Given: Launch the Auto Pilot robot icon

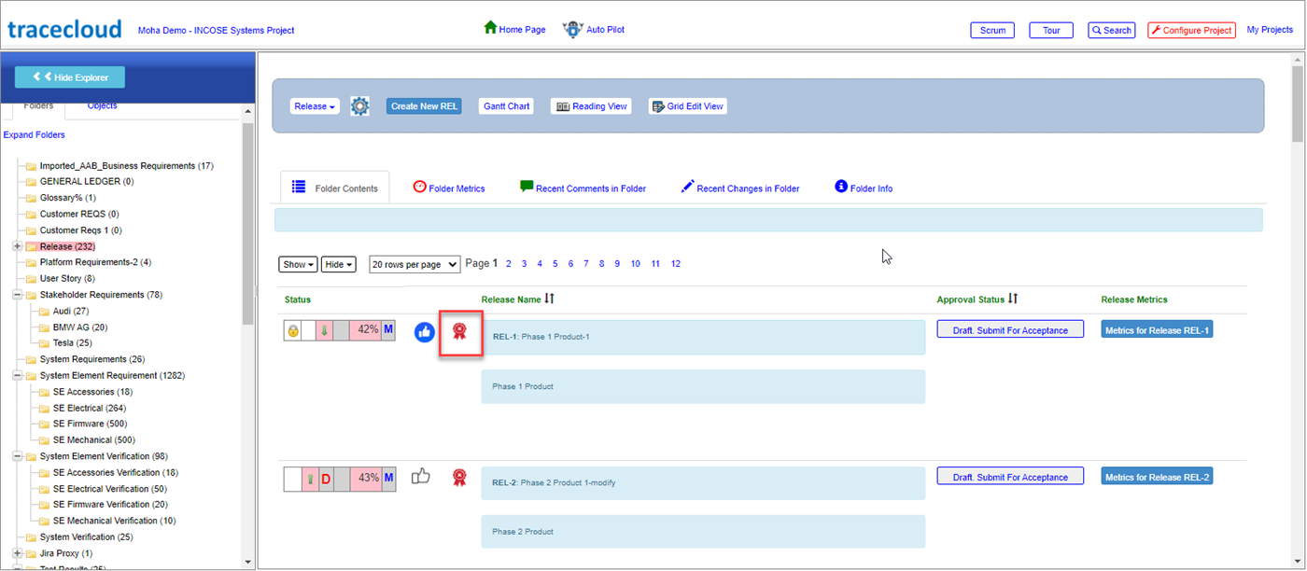Looking at the screenshot, I should [x=572, y=29].
